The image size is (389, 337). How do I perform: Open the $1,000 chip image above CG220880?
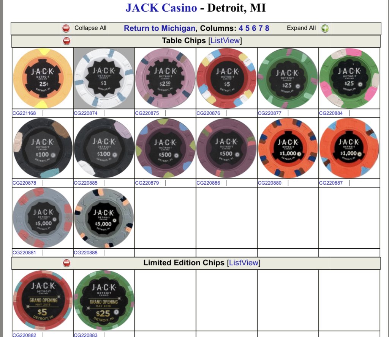pyautogui.click(x=288, y=148)
